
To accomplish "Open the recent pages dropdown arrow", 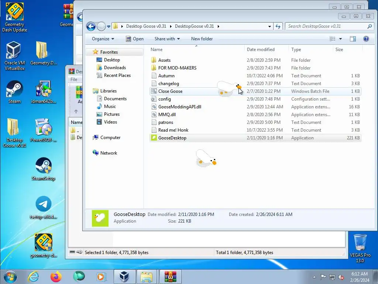I will pos(109,27).
